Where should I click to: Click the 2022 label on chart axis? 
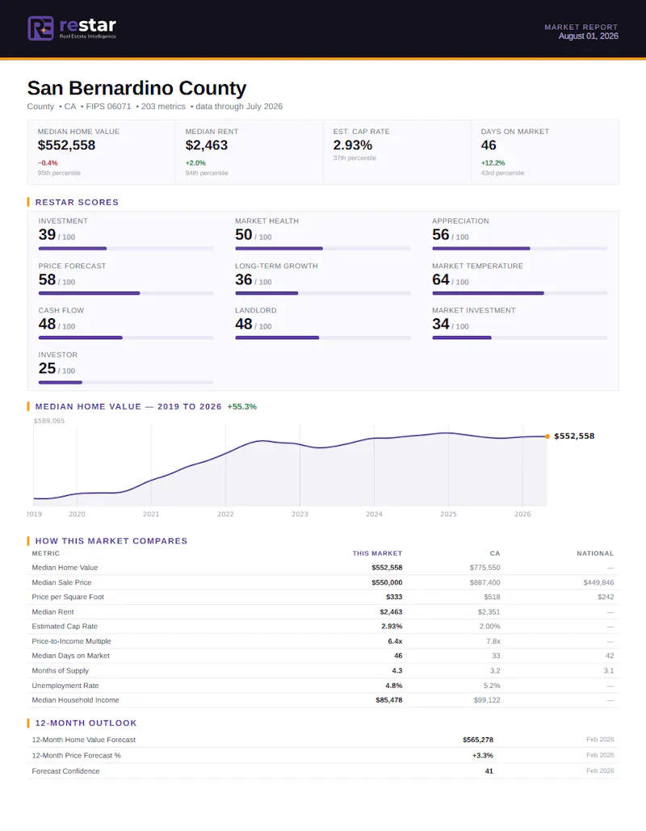225,514
